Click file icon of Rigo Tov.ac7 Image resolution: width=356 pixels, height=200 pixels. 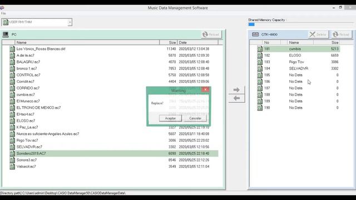point(12,141)
